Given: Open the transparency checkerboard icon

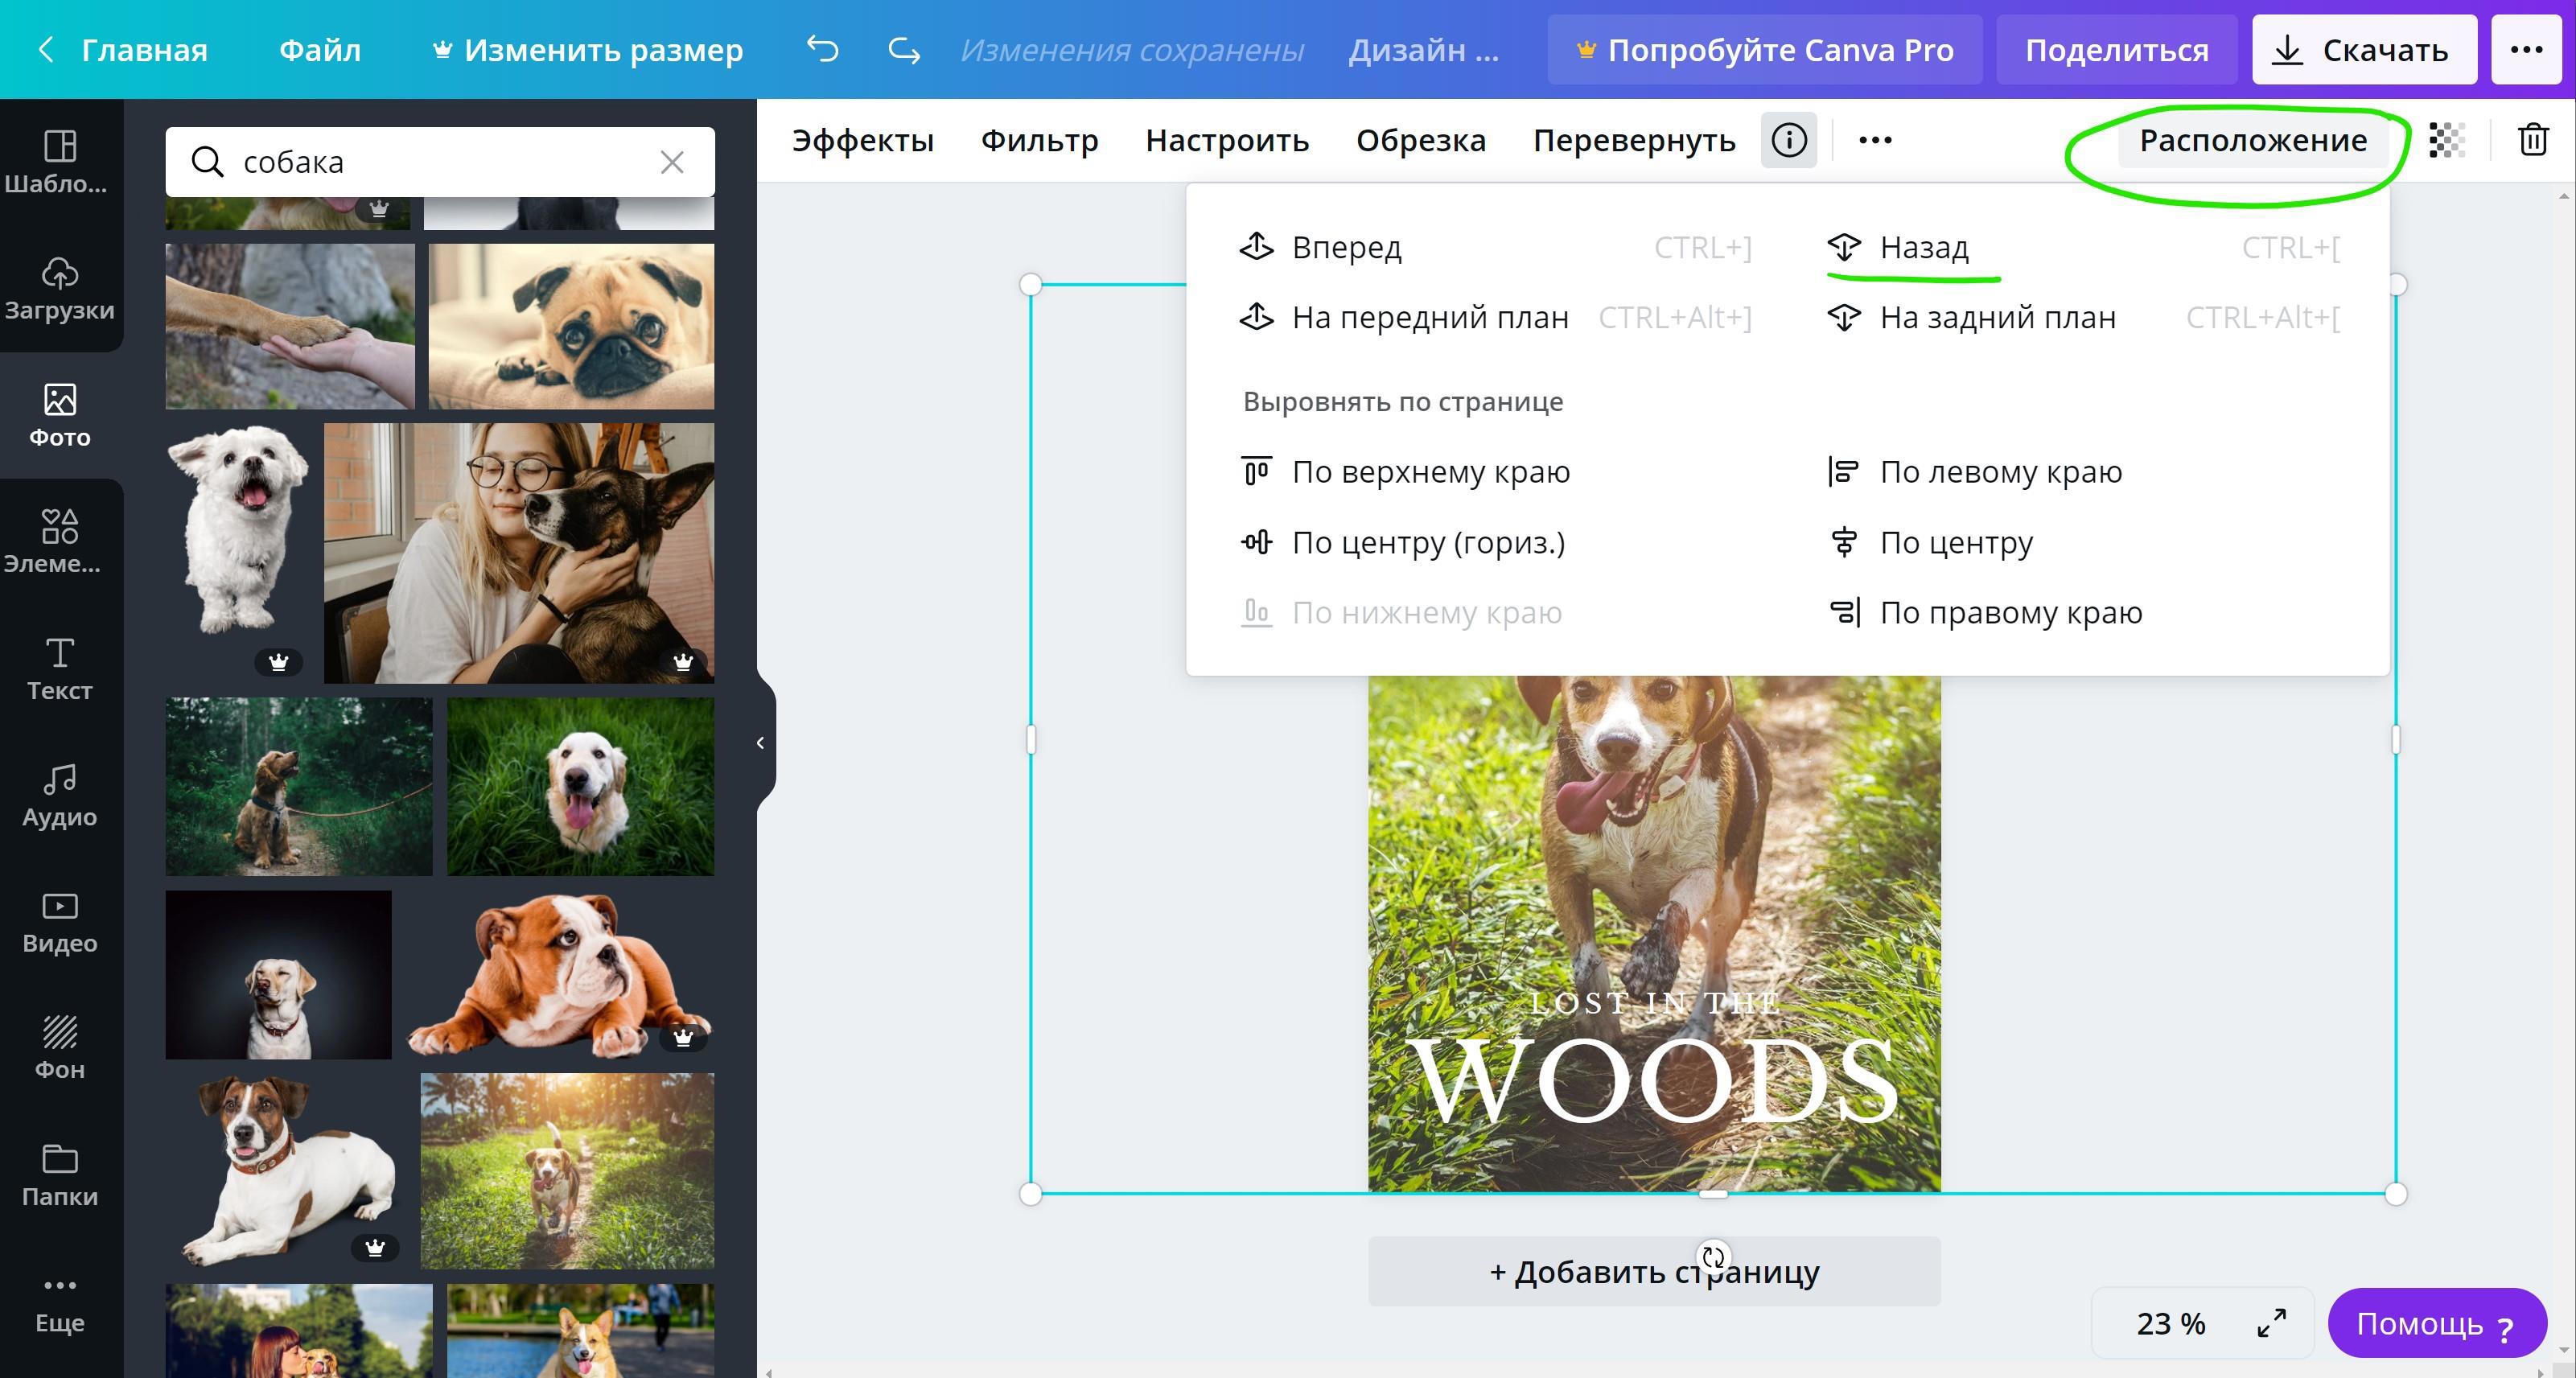Looking at the screenshot, I should pos(2446,140).
